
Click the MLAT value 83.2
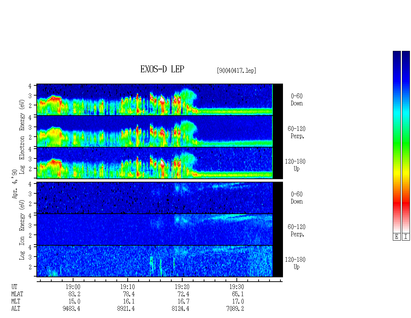pos(74,294)
